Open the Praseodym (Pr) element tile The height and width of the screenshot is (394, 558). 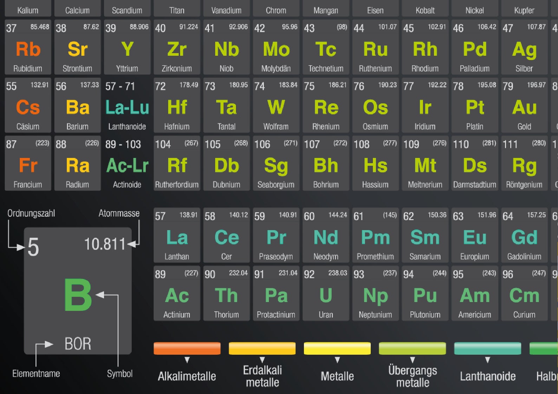coord(276,235)
